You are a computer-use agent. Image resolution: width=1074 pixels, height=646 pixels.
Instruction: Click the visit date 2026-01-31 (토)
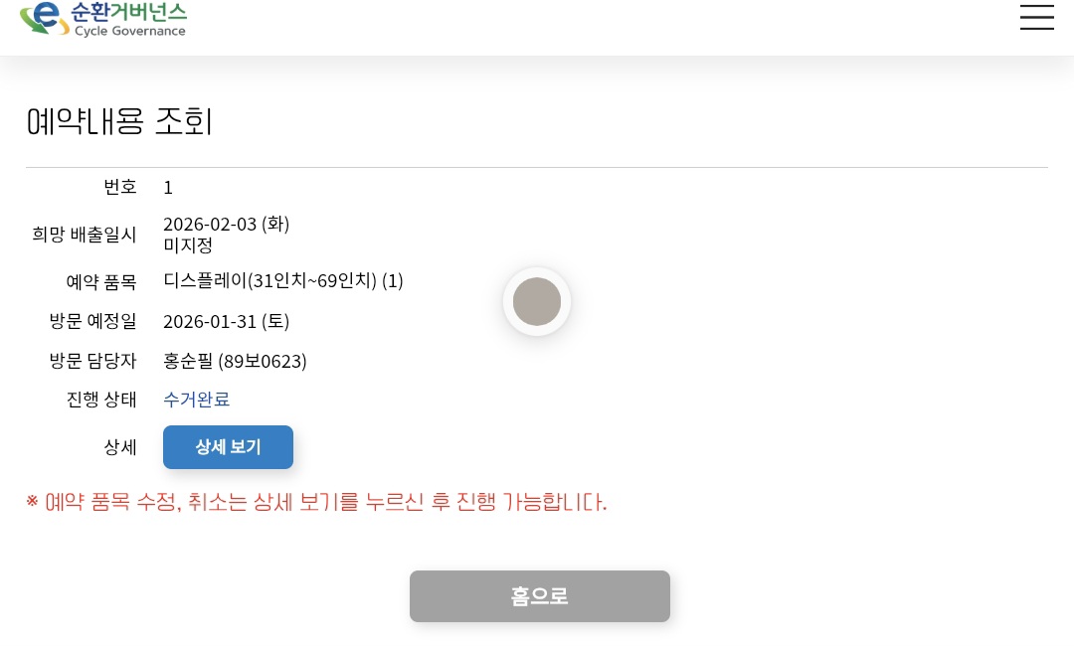point(226,321)
